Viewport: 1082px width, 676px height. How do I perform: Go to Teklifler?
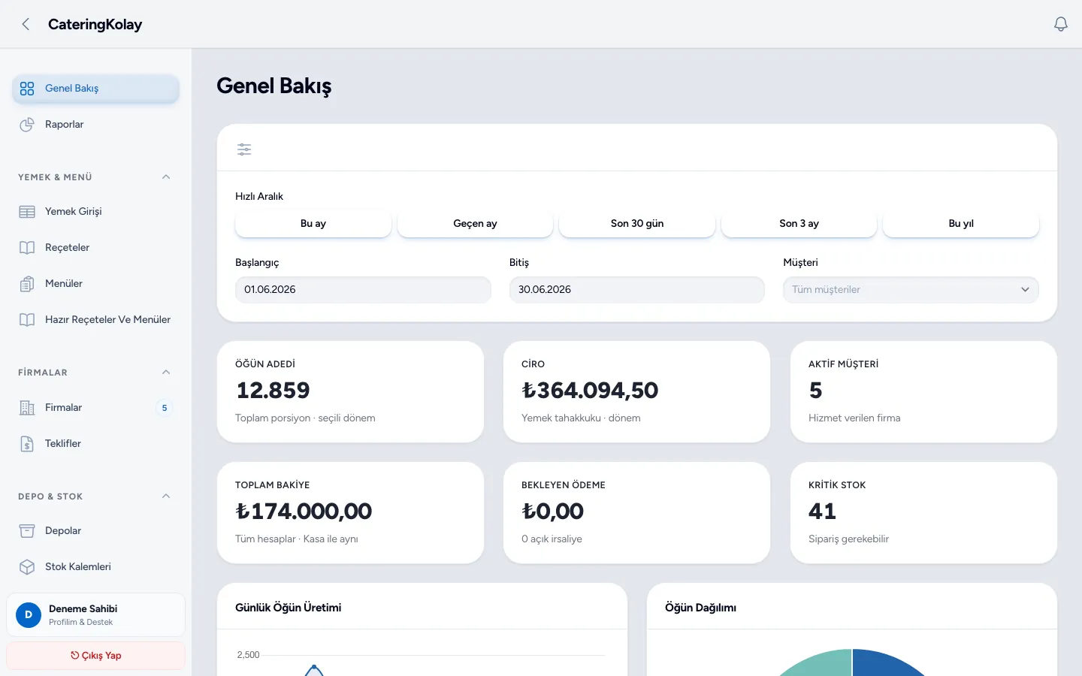click(95, 444)
